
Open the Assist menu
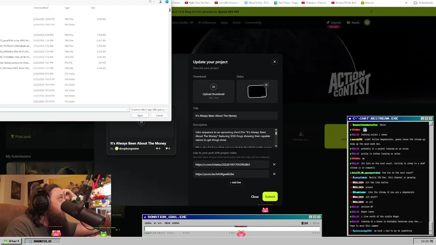pyautogui.click(x=236, y=22)
